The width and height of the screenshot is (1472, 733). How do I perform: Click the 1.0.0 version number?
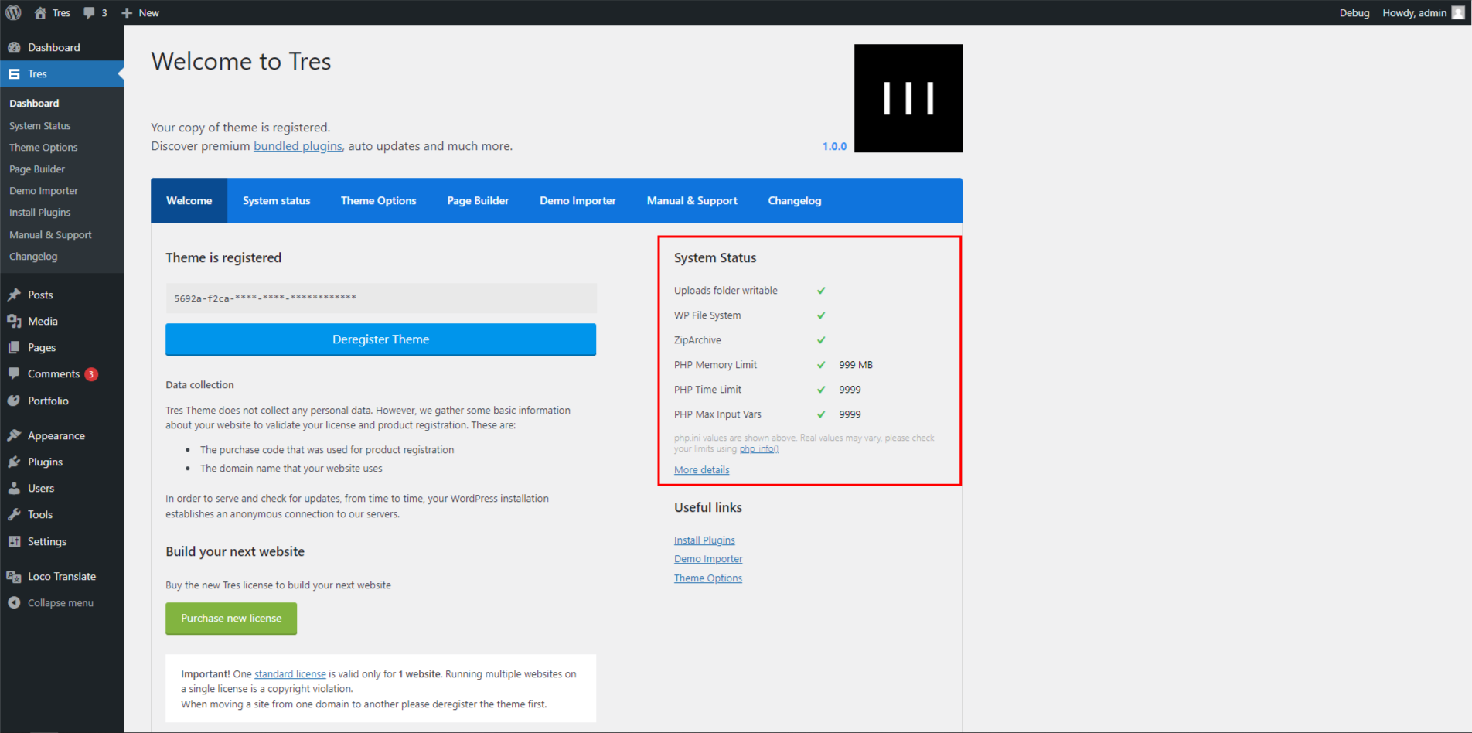[x=834, y=146]
